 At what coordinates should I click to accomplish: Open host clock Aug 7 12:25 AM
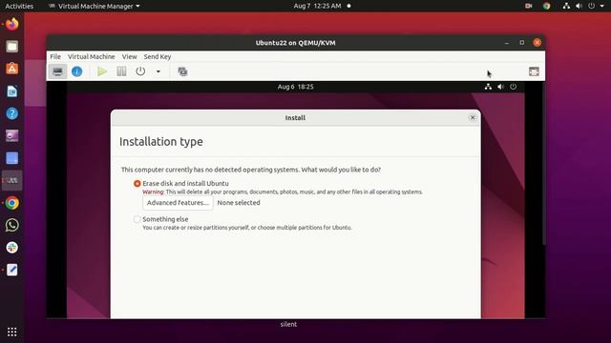point(317,6)
